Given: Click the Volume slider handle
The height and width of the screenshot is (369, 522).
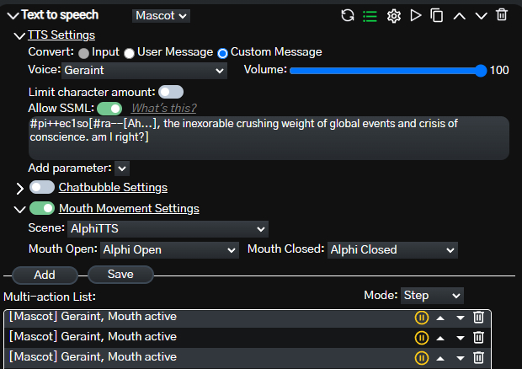Looking at the screenshot, I should (x=481, y=71).
